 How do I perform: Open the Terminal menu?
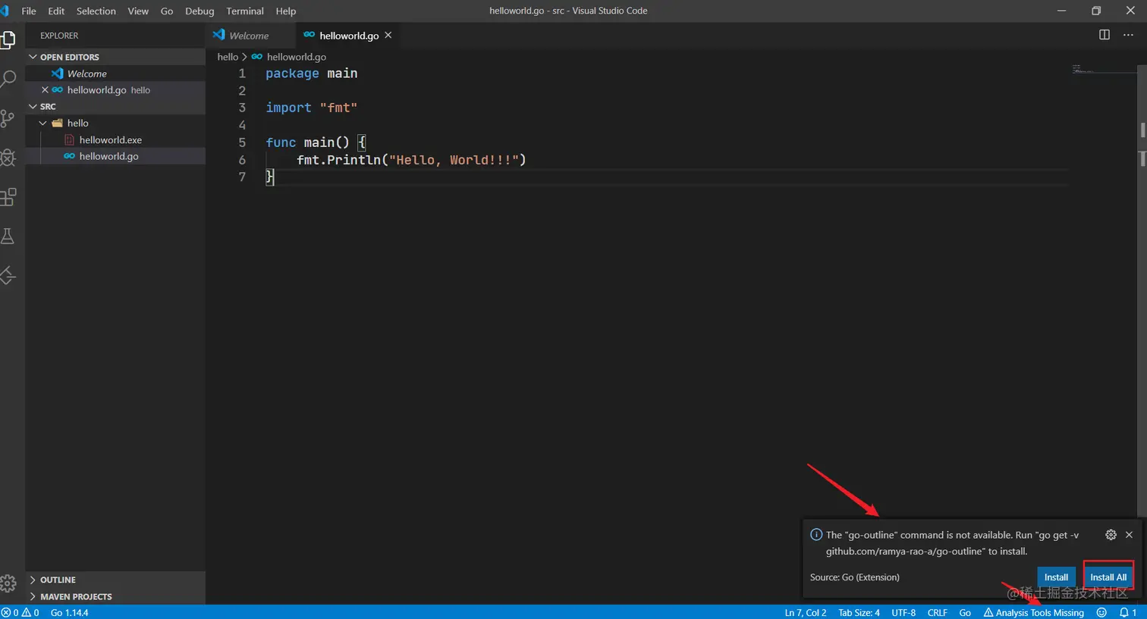(x=245, y=11)
